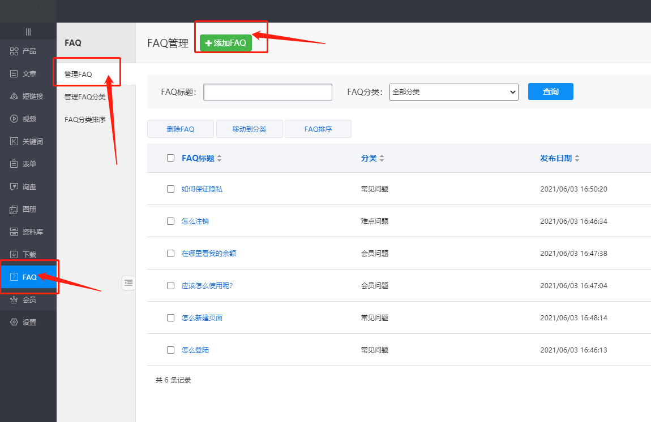The width and height of the screenshot is (651, 422).
Task: Sort the list by 分类 column arrows
Action: [x=382, y=159]
